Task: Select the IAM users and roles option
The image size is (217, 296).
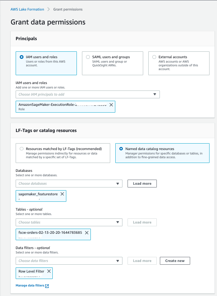Action: click(22, 57)
